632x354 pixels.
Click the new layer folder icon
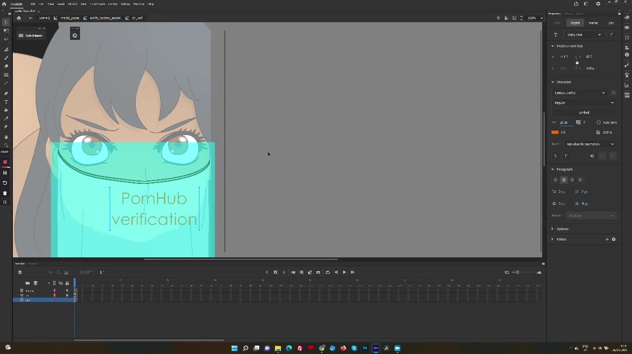click(x=28, y=283)
